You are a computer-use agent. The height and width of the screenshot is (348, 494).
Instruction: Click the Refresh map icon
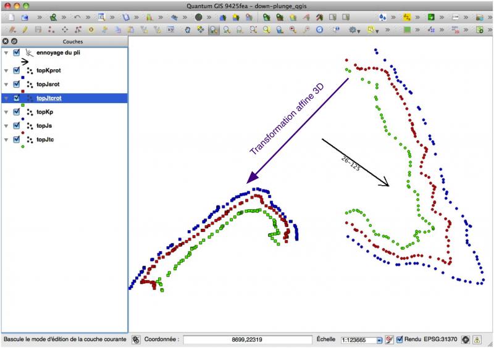click(x=319, y=29)
